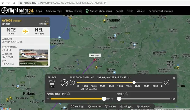The image size is (190, 110).
Task: Open the Data / History menu
Action: point(74,11)
